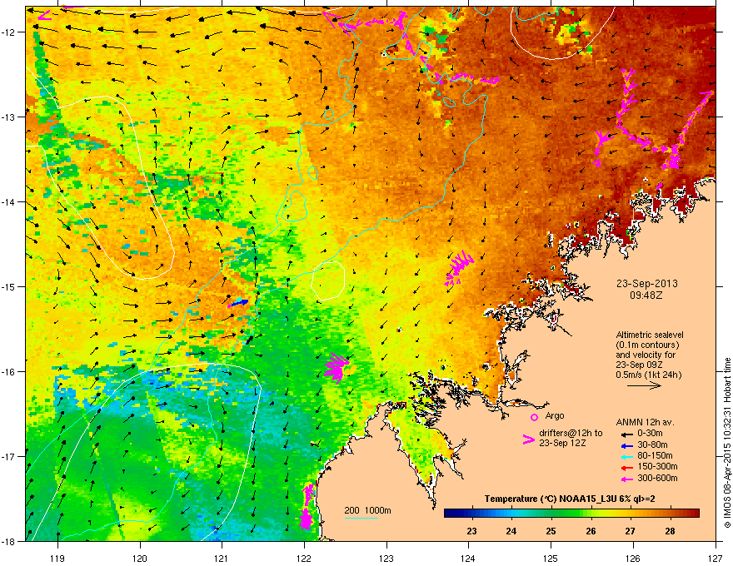The width and height of the screenshot is (733, 566).
Task: Click the longitude axis label 127
Action: point(716,558)
